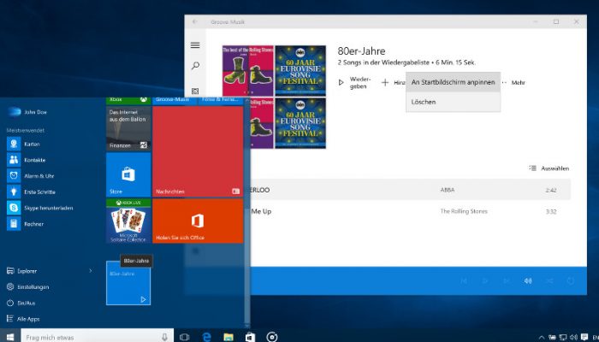Choose An Startbildschirm anpinnen
Screen dimensions: 599x342
[453, 82]
